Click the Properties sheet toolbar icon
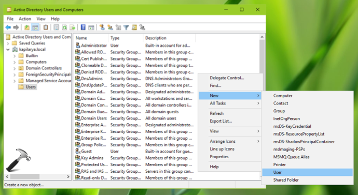 point(56,27)
